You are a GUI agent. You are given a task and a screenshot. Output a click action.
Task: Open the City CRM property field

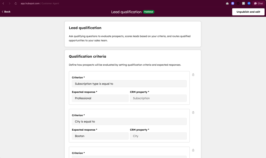pos(158,136)
